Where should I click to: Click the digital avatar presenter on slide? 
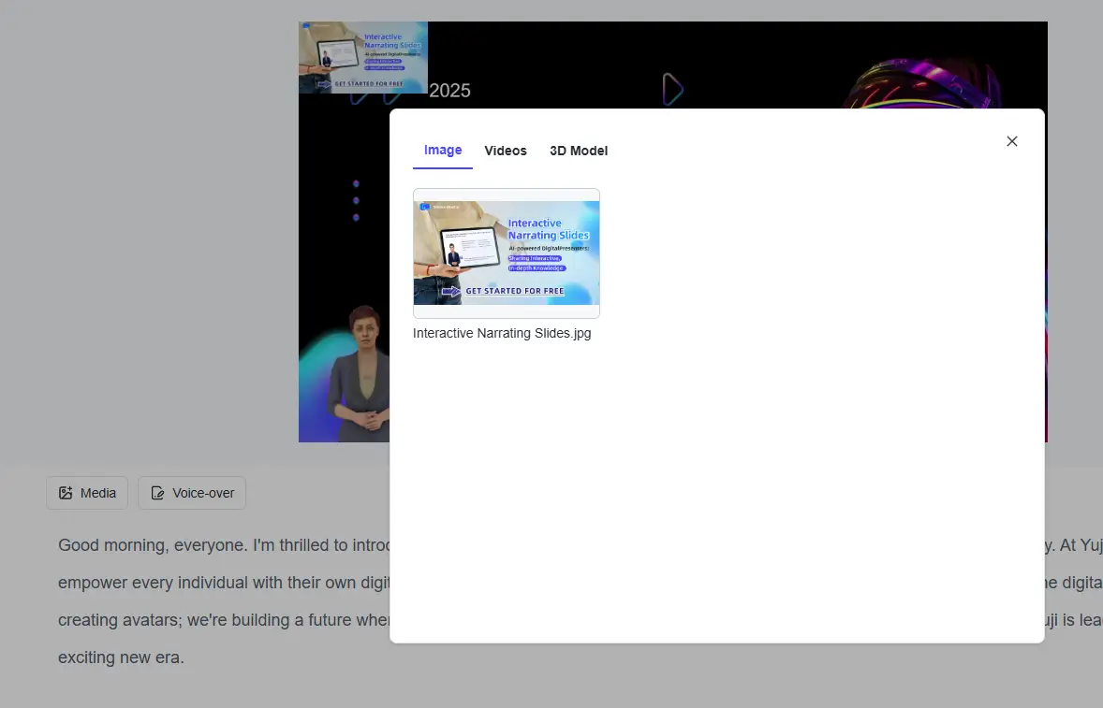[360, 374]
